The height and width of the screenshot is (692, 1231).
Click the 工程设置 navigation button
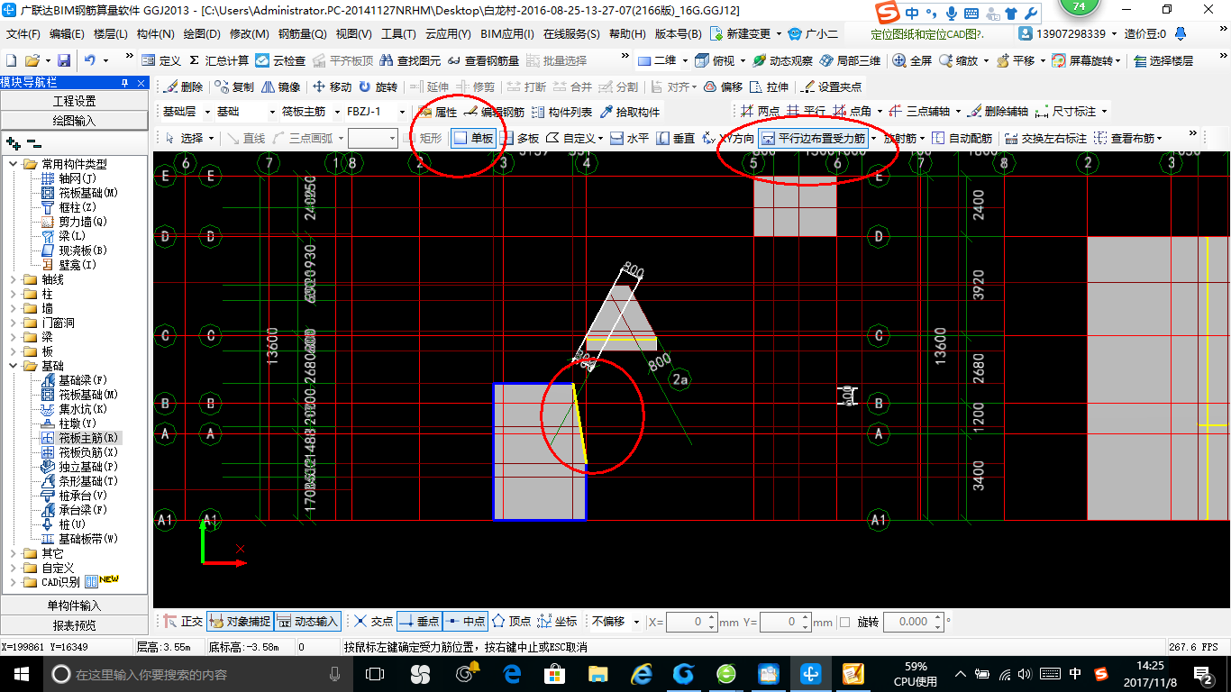point(74,101)
